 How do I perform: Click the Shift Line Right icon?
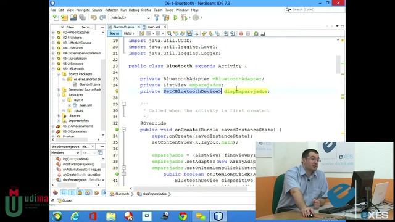(x=233, y=33)
